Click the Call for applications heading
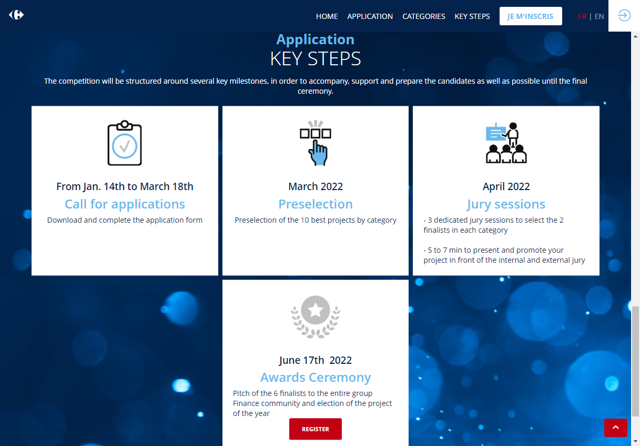 coord(125,204)
